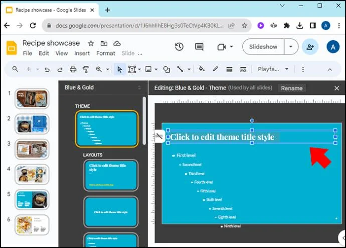
Task: Open the shape insert tool
Action: point(167,69)
